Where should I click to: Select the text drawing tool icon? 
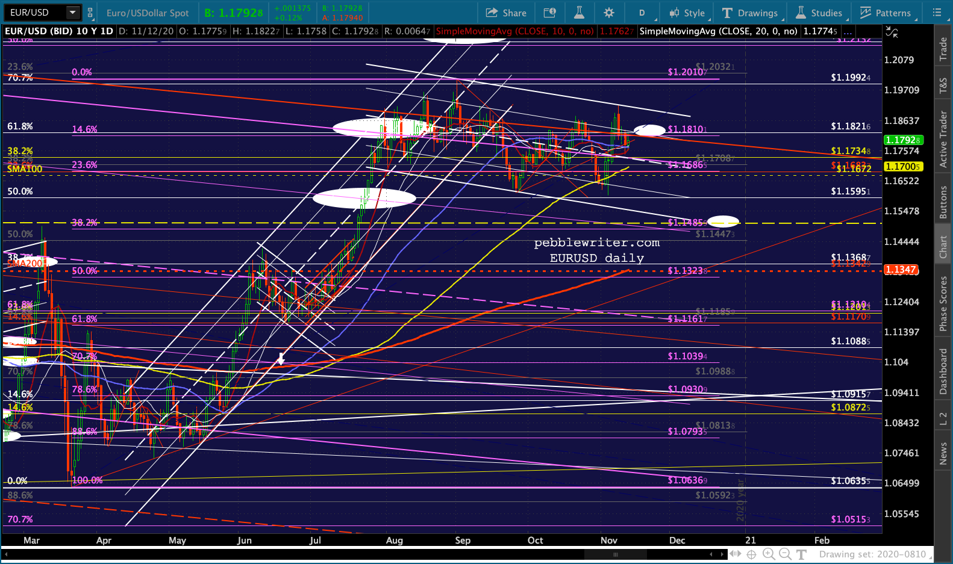pyautogui.click(x=801, y=554)
